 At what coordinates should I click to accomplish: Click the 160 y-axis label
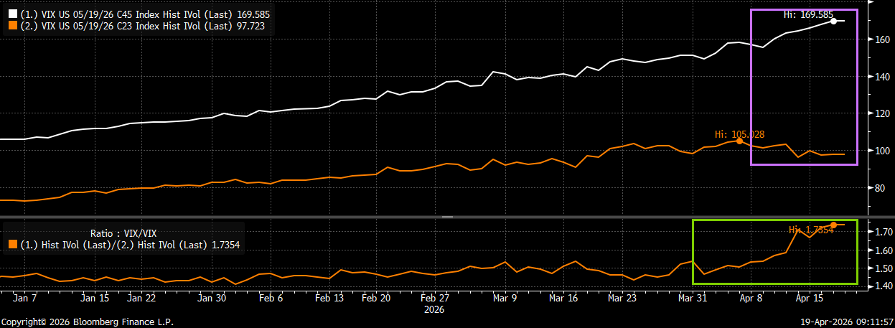[883, 39]
